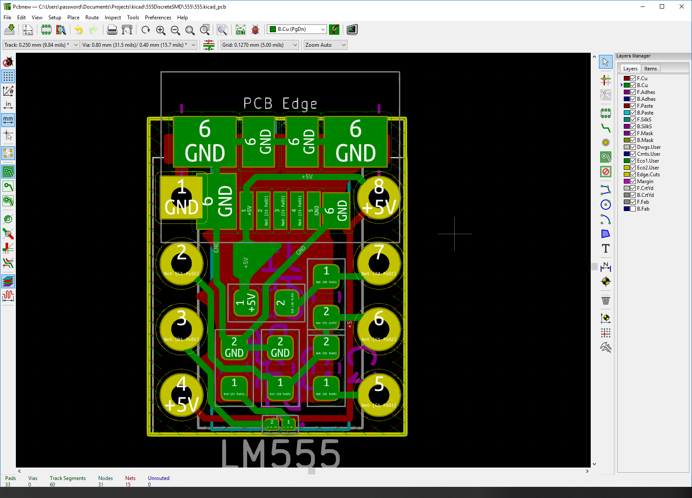Open the Track width dropdown

point(41,45)
